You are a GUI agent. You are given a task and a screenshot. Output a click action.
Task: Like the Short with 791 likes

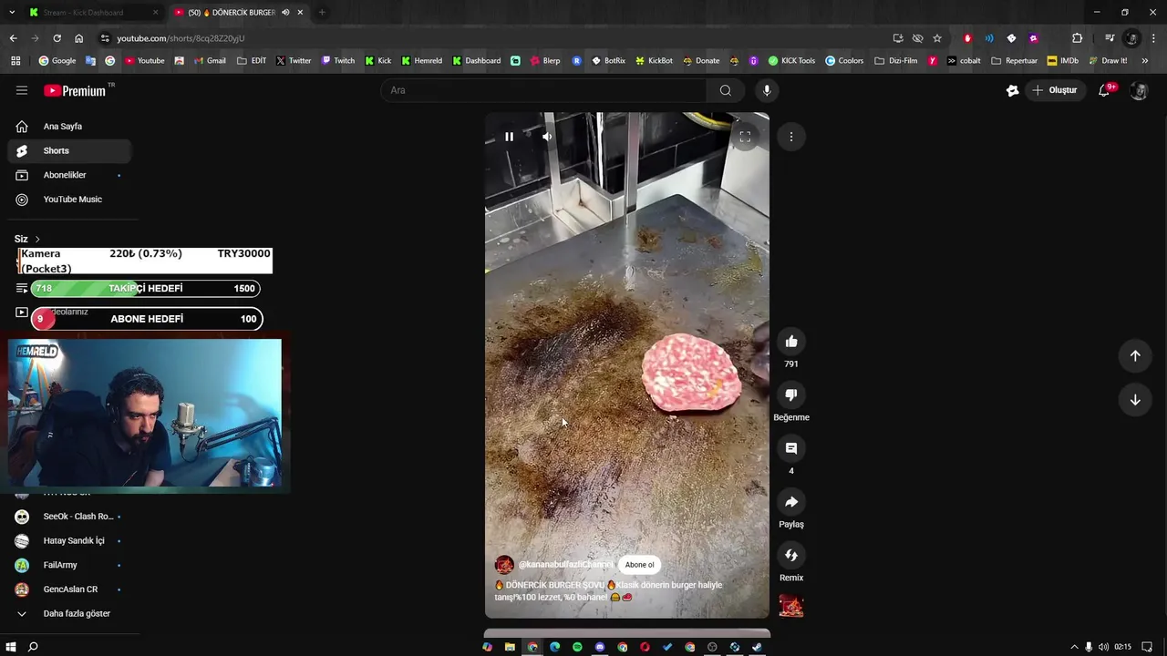(791, 342)
